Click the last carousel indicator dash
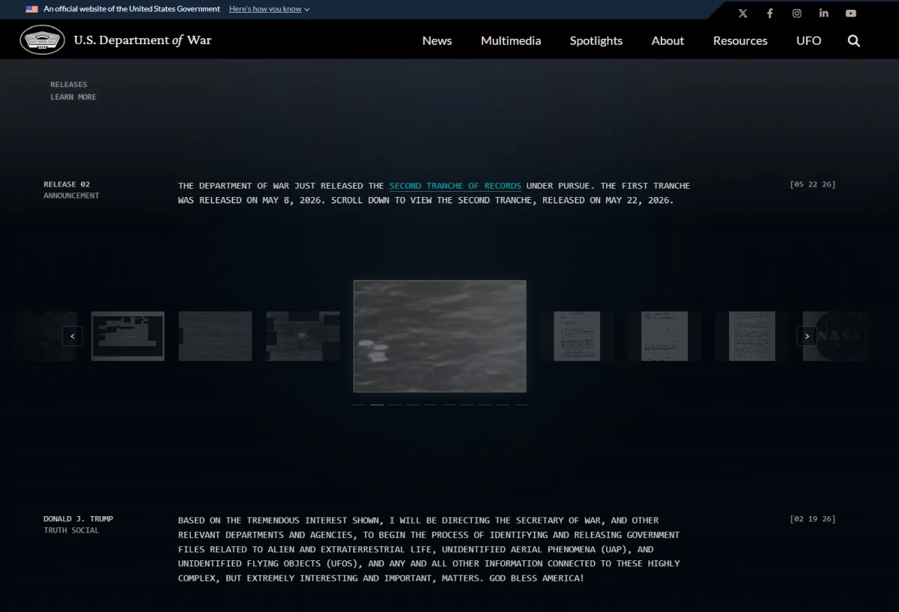The image size is (899, 612). [521, 405]
